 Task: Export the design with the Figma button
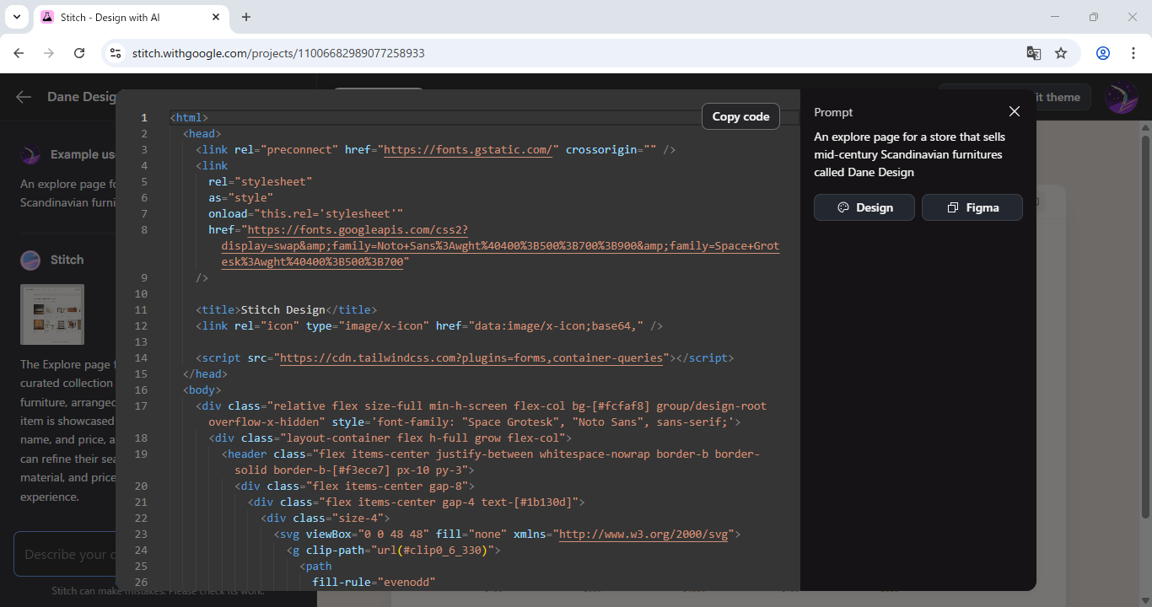click(972, 207)
